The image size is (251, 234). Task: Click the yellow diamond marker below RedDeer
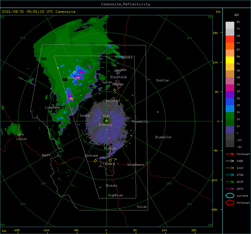click(115, 90)
